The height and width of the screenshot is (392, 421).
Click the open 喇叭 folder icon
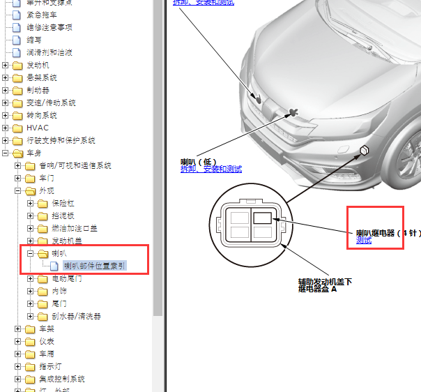(43, 254)
